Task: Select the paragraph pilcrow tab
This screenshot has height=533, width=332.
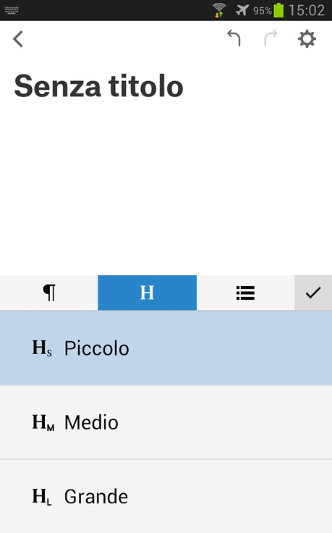Action: pyautogui.click(x=49, y=293)
